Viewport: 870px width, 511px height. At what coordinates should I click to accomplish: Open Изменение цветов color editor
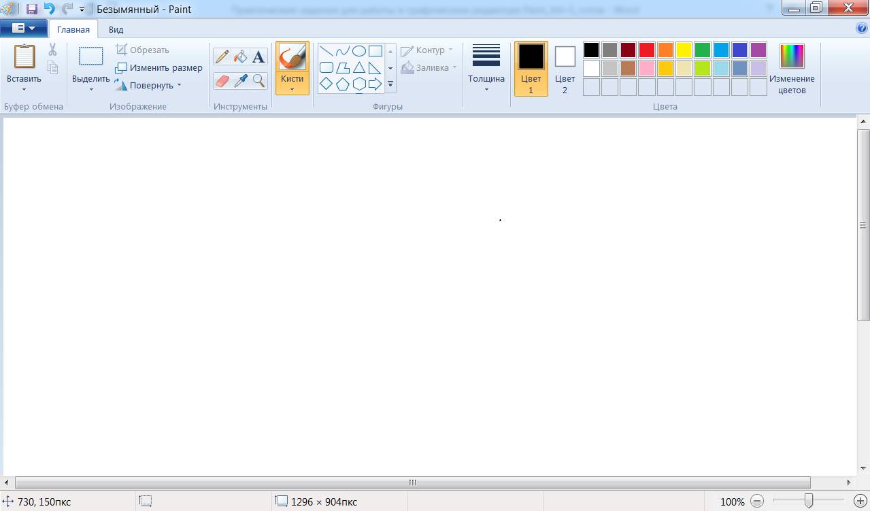tap(792, 68)
